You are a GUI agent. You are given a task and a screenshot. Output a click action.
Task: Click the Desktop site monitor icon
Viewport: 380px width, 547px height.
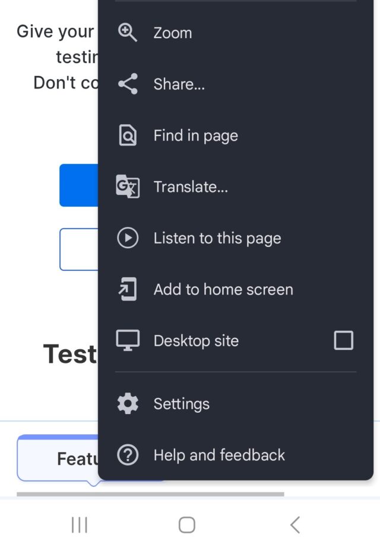click(x=127, y=340)
